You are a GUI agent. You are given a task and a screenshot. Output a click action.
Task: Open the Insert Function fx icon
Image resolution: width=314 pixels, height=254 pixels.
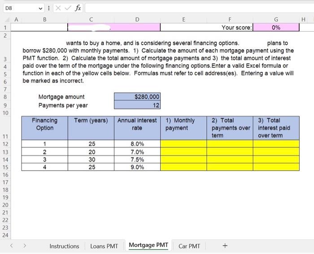pyautogui.click(x=78, y=8)
